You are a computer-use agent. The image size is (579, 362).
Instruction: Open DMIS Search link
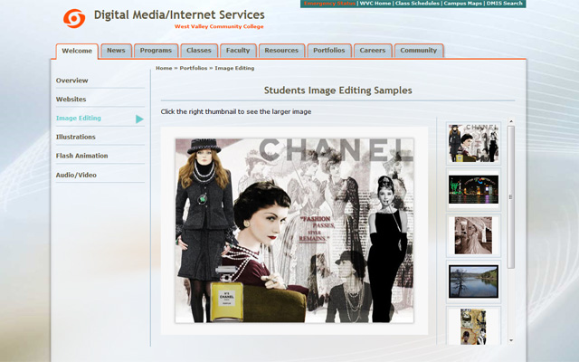click(505, 4)
